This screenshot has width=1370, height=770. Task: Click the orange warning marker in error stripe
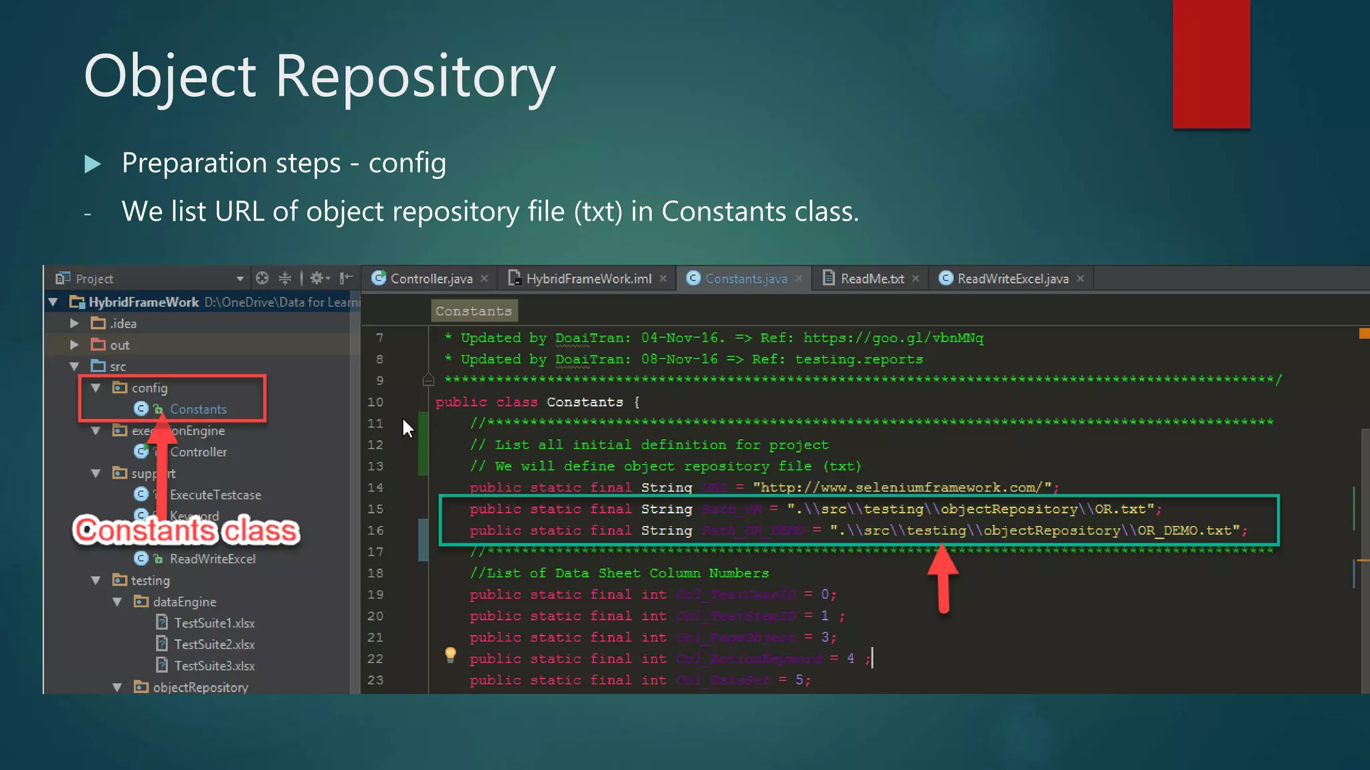[x=1364, y=333]
